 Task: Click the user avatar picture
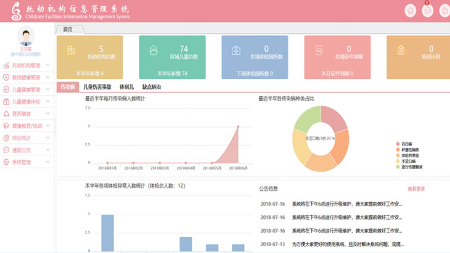pyautogui.click(x=26, y=37)
